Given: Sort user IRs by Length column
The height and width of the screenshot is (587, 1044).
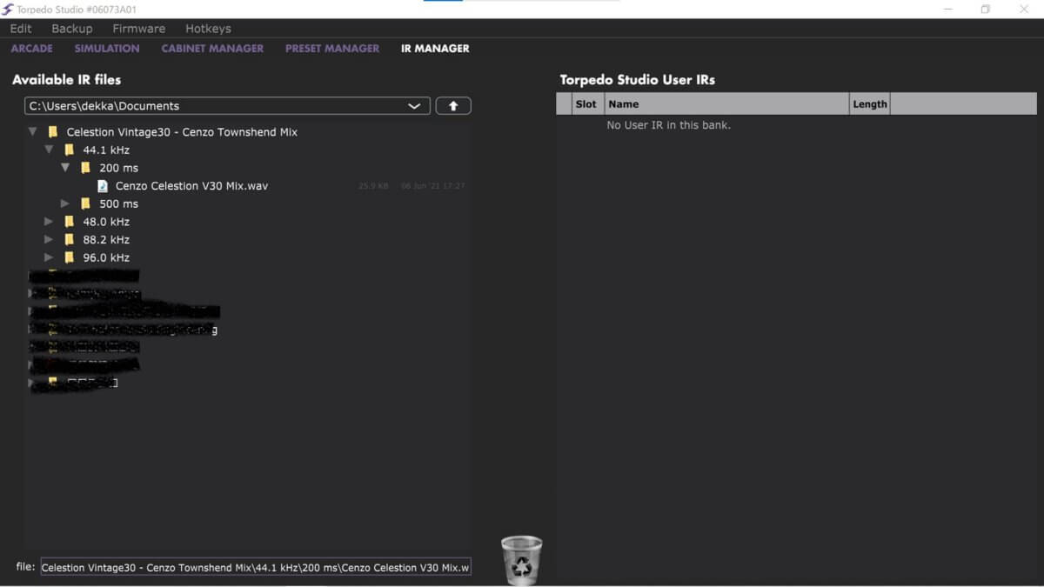Looking at the screenshot, I should 870,104.
